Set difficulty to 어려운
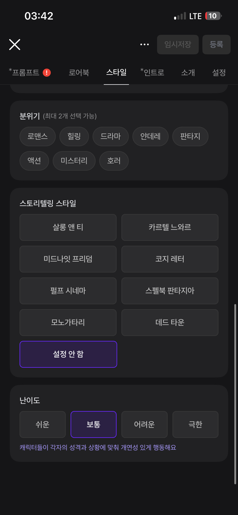The height and width of the screenshot is (515, 238). click(144, 424)
